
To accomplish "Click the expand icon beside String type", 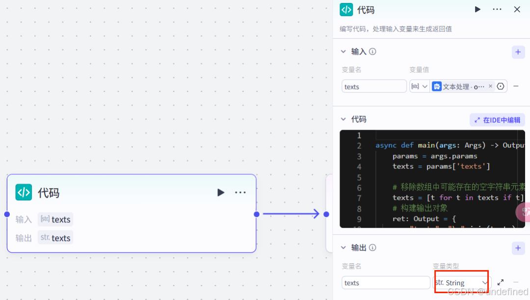I will [501, 282].
